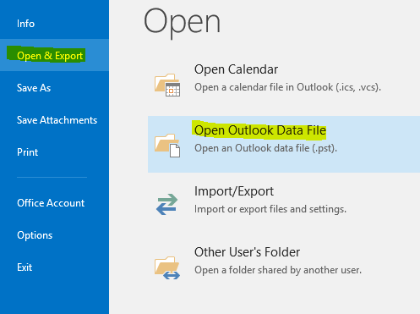Click the Open Calendar title

click(x=236, y=69)
